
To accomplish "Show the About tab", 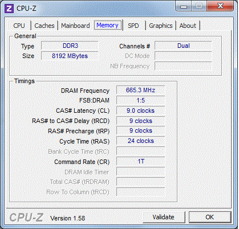I will coord(188,26).
